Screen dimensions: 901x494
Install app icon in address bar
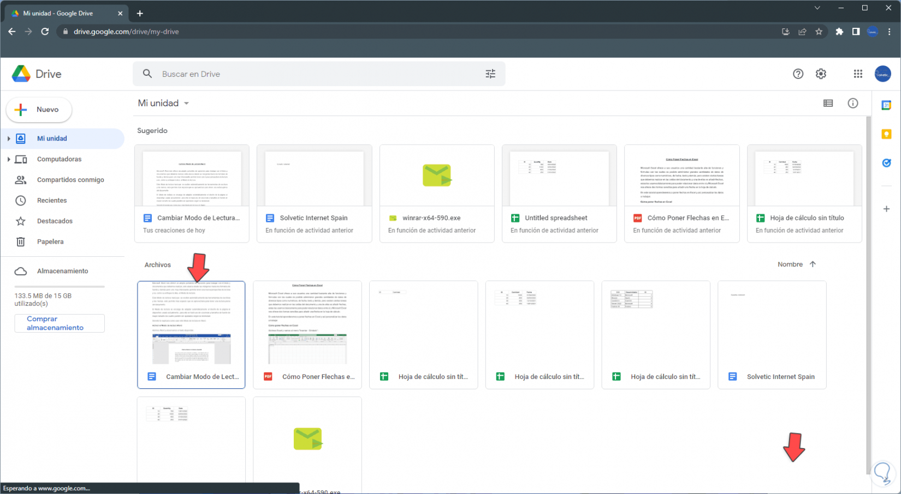786,32
